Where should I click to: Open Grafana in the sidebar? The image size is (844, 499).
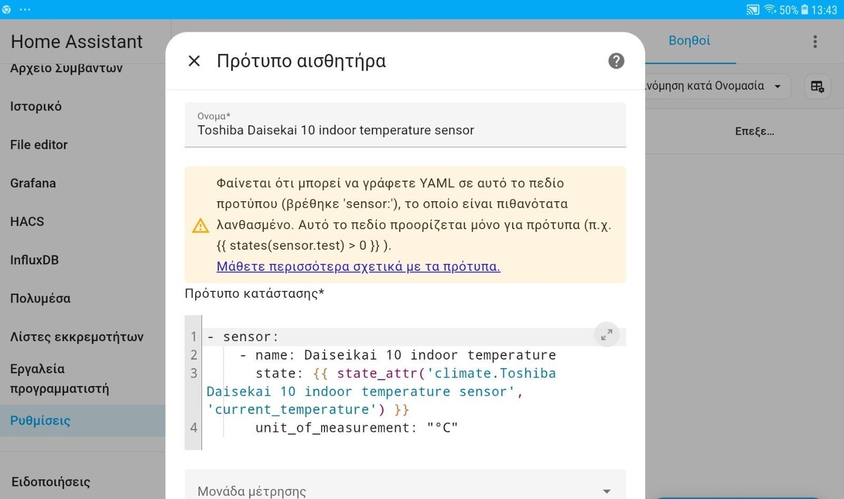click(33, 183)
